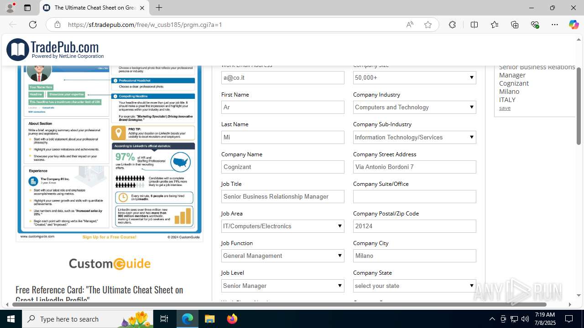Open the Windows Start menu

[x=11, y=319]
